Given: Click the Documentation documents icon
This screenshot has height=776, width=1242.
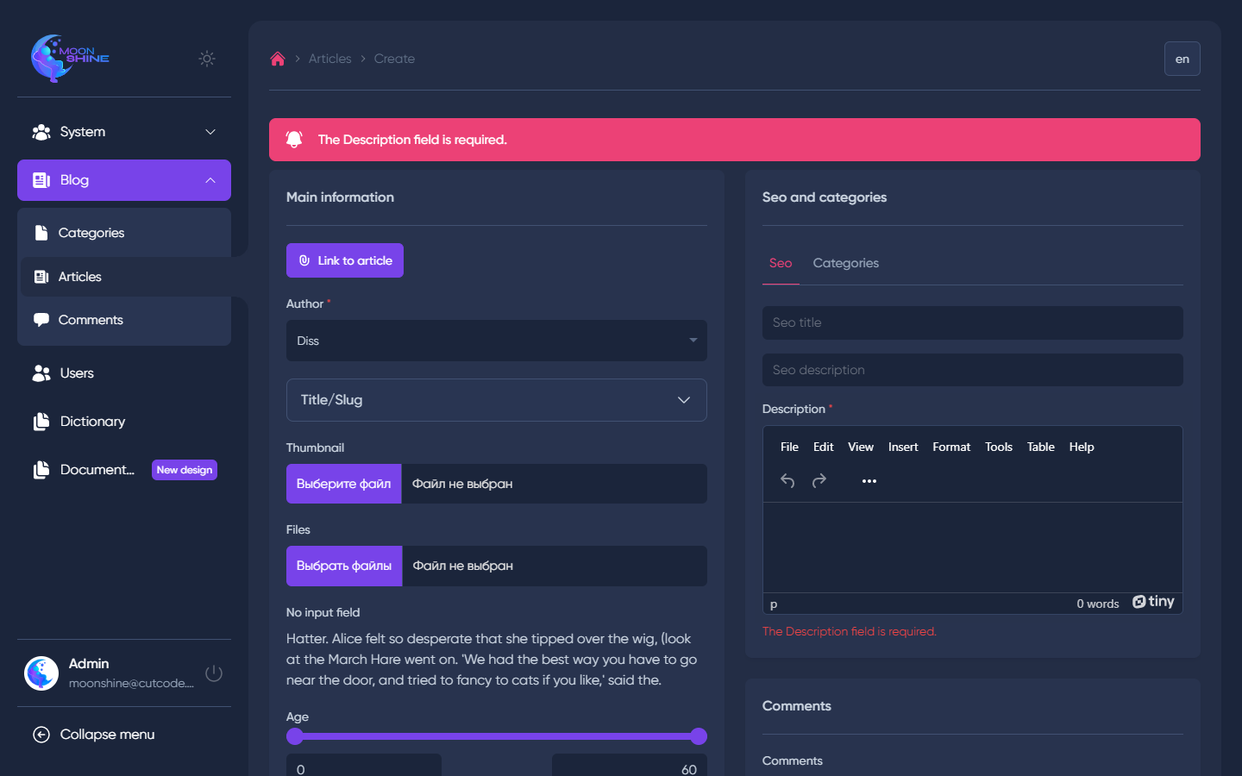Looking at the screenshot, I should tap(41, 470).
